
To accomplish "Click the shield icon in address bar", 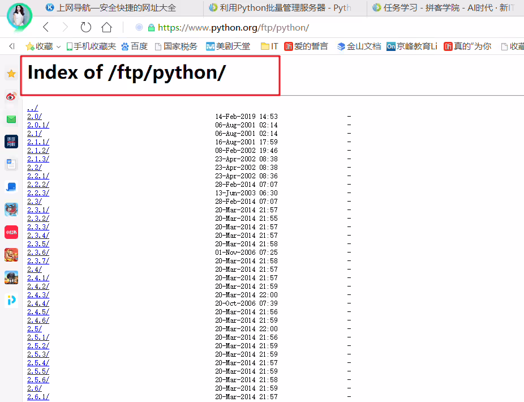I will 139,27.
